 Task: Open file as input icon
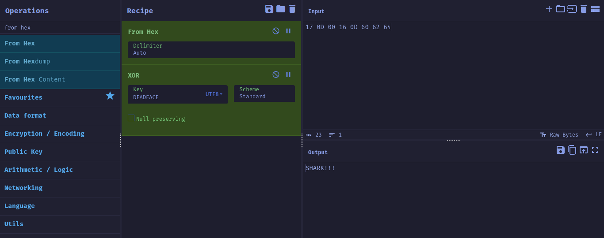pos(561,9)
